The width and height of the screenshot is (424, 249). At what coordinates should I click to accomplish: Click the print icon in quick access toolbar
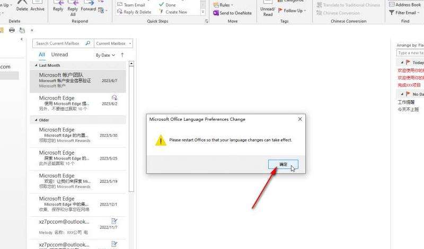tap(12, 30)
